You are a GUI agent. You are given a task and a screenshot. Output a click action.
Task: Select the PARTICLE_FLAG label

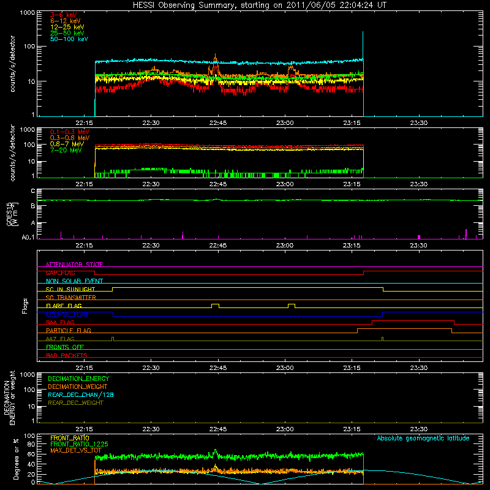(x=69, y=331)
